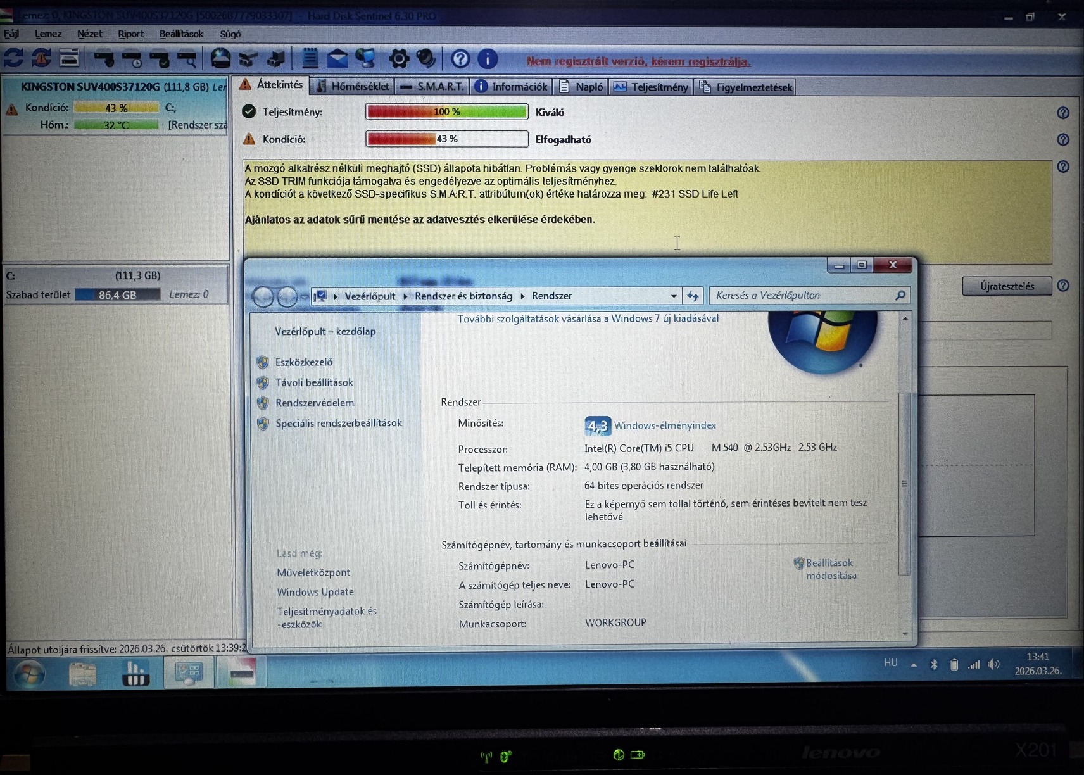1084x775 pixels.
Task: Click the refresh icon with warning triangle
Action: point(41,59)
